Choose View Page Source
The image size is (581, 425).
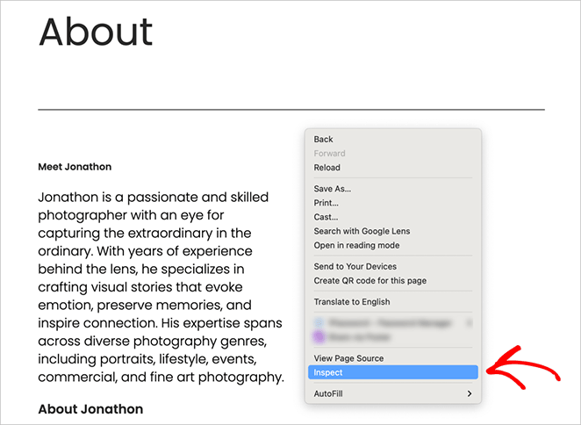pyautogui.click(x=348, y=358)
